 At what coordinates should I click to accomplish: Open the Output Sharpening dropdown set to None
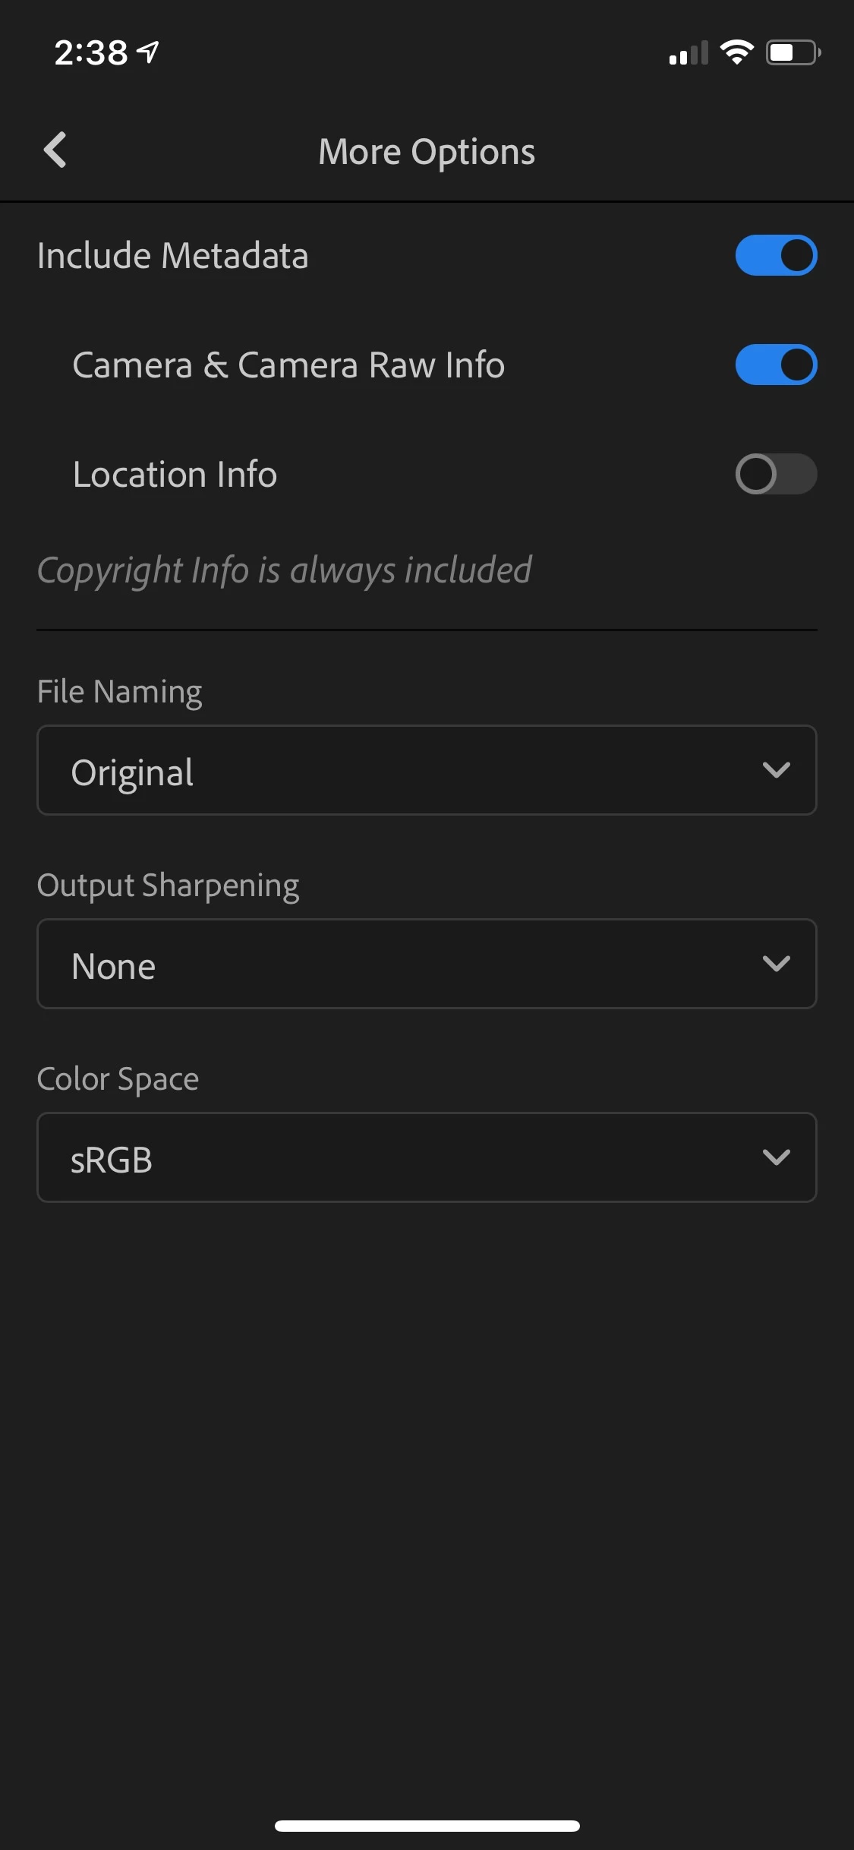[427, 964]
